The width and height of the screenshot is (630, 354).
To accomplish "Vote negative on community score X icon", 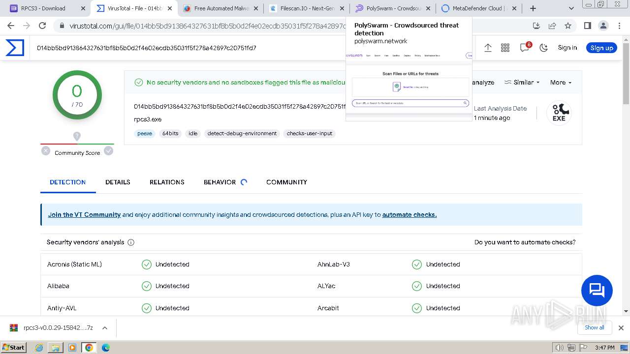I will (46, 151).
